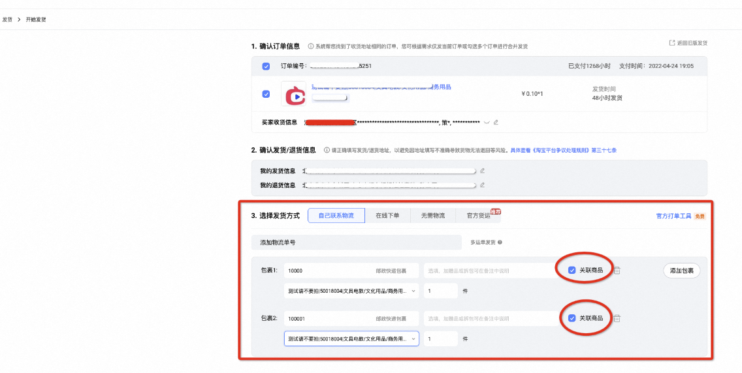Edit 我的退货信息 with pencil icon

click(482, 185)
